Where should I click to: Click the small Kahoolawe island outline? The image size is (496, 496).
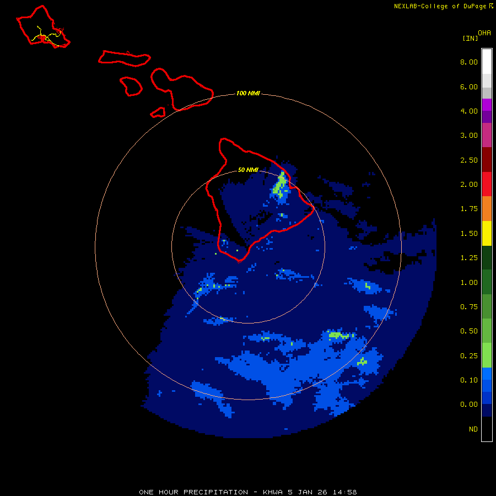pyautogui.click(x=158, y=112)
